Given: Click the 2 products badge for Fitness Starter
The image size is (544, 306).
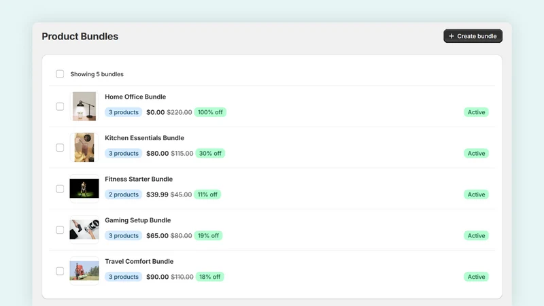Looking at the screenshot, I should 124,194.
